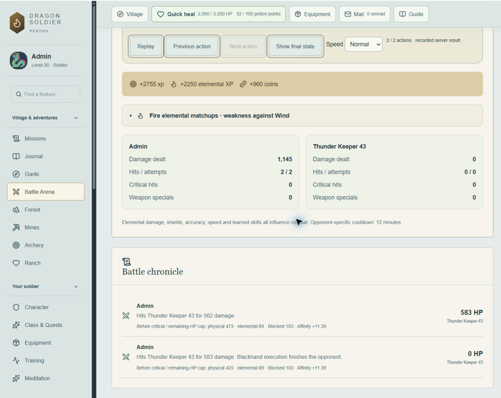Click the Mines pickaxe icon
Viewport: 501px width, 398px height.
(16, 228)
